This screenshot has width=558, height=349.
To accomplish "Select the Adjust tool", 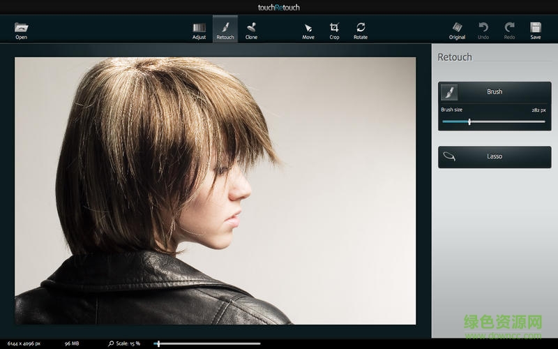I will 199,29.
